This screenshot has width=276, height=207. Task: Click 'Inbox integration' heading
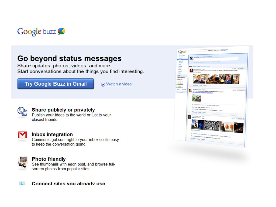(x=52, y=134)
